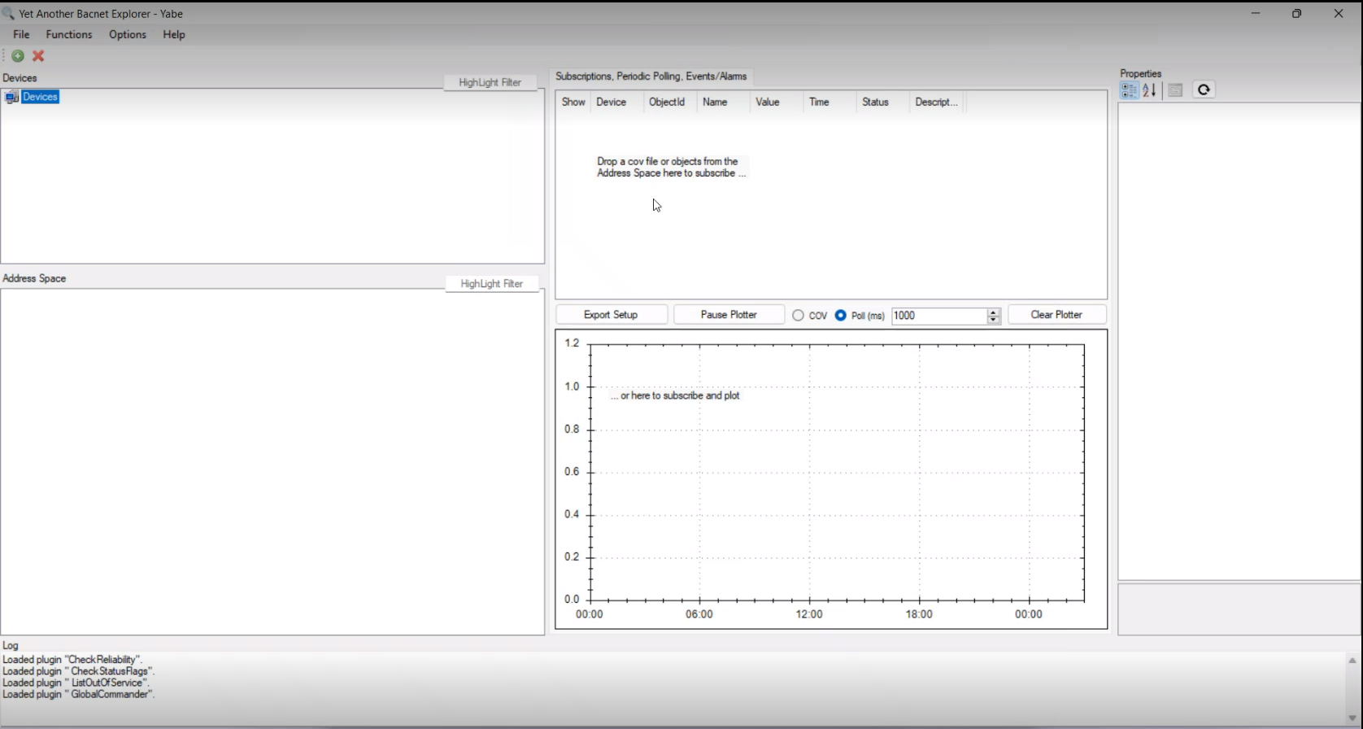Image resolution: width=1363 pixels, height=729 pixels.
Task: Click the Log scrollbar down arrow
Action: click(x=1353, y=718)
